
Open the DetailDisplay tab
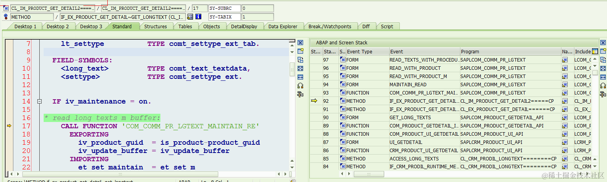[244, 26]
